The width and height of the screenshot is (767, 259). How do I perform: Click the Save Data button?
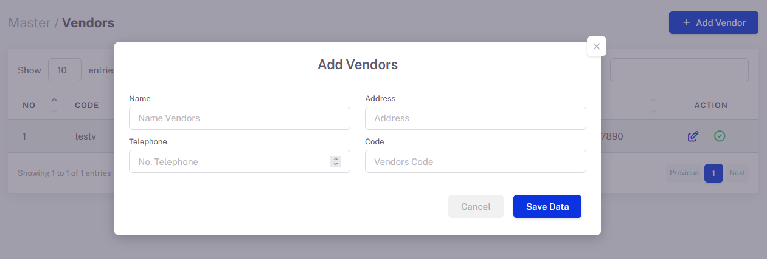547,206
